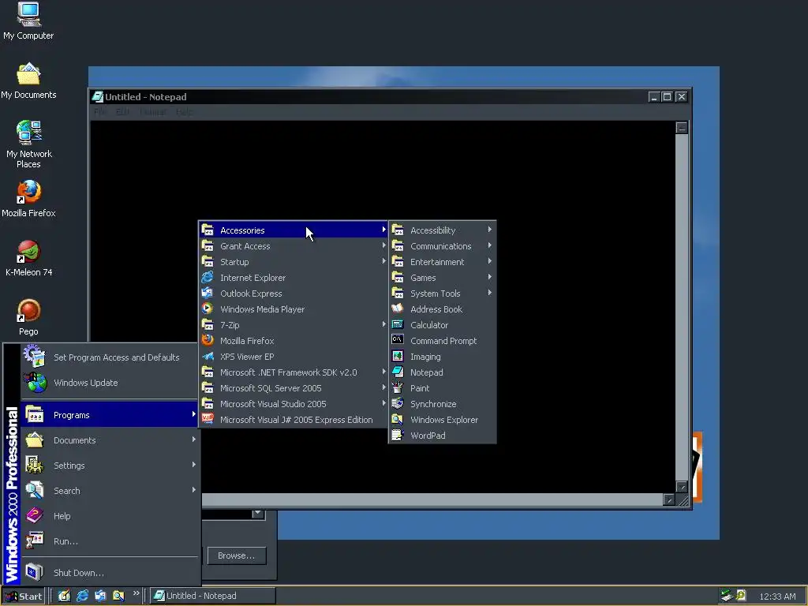Click the Show Desktop quick launch icon
This screenshot has width=808, height=606.
65,596
